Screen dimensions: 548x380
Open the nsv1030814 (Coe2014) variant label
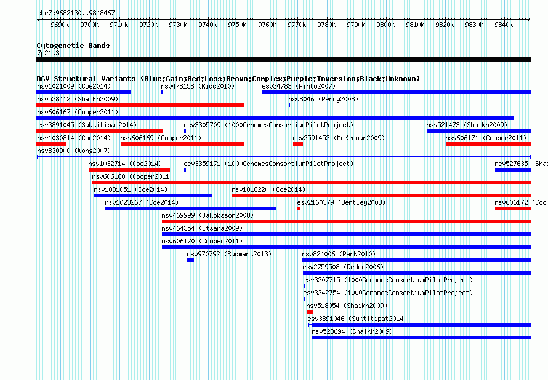tap(74, 138)
